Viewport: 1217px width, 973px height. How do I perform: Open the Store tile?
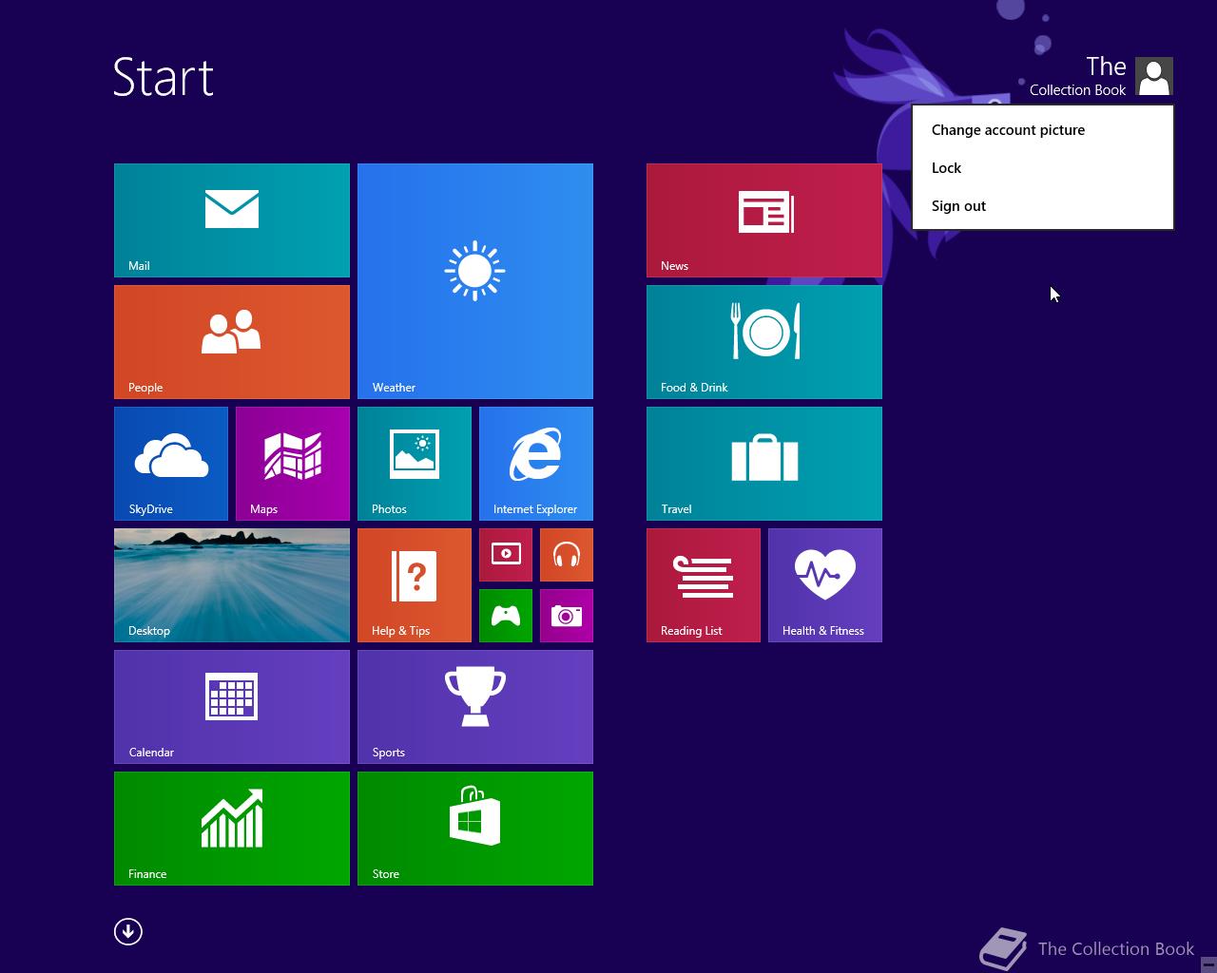coord(475,829)
